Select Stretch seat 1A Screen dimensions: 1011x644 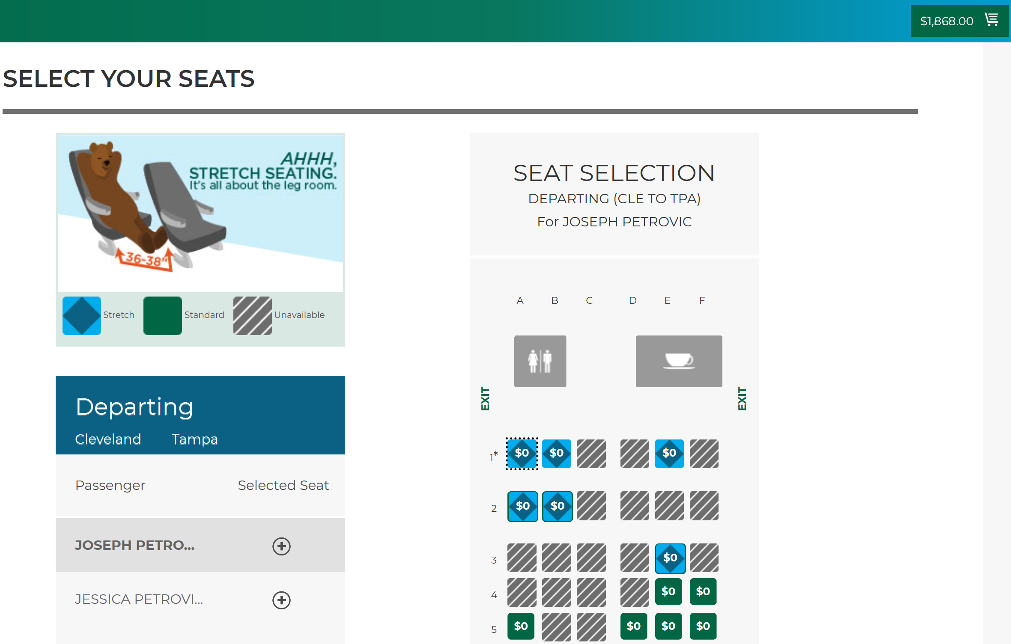[522, 454]
